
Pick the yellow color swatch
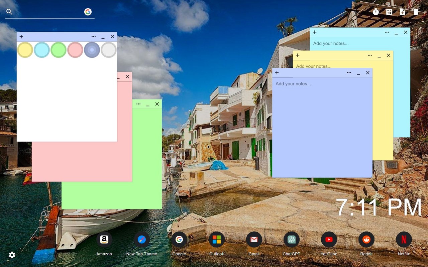(25, 50)
